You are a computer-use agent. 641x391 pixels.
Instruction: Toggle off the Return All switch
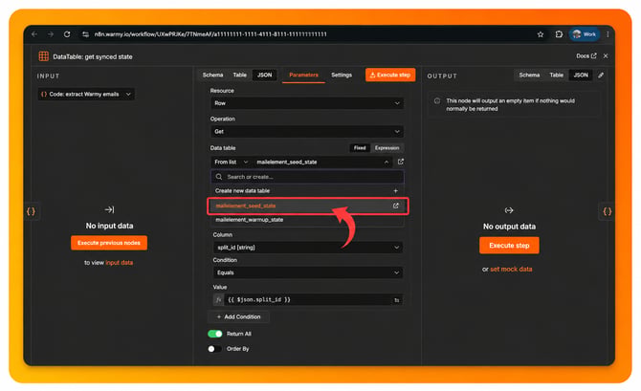click(214, 334)
